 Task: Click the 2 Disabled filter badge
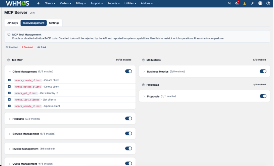27,47
